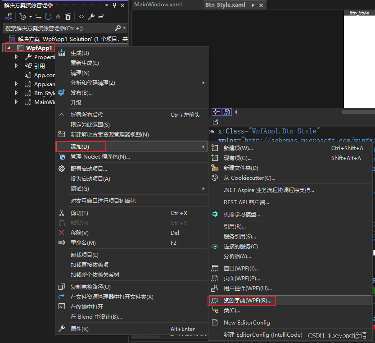Viewport: 375px width, 343px height.
Task: Click the wrench icon for 属性(R)
Action: (62, 329)
